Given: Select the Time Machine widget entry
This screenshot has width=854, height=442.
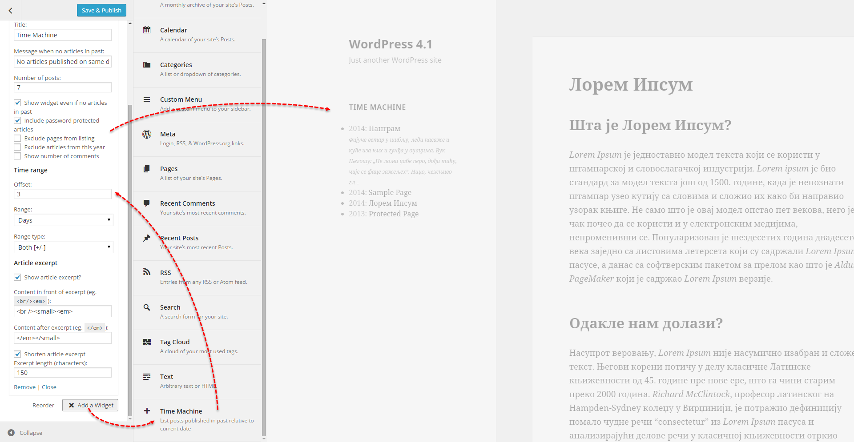Looking at the screenshot, I should (198, 419).
